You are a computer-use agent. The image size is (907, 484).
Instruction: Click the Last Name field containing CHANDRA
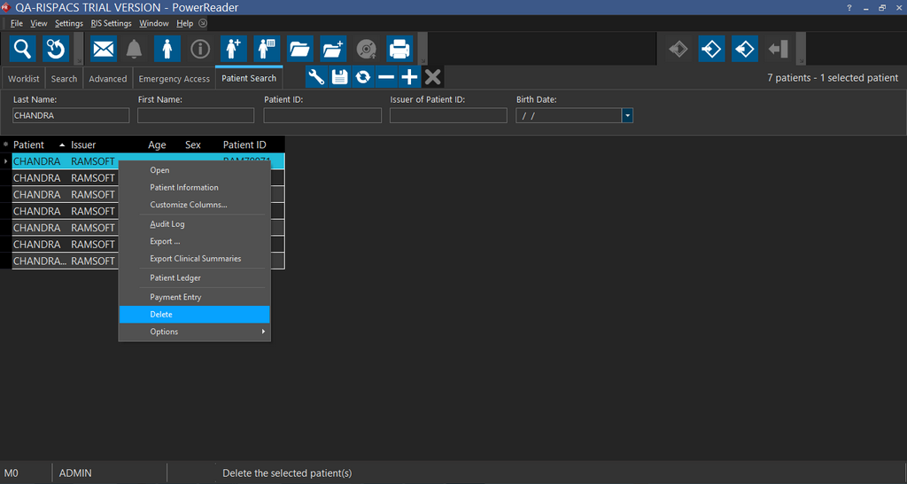(71, 115)
